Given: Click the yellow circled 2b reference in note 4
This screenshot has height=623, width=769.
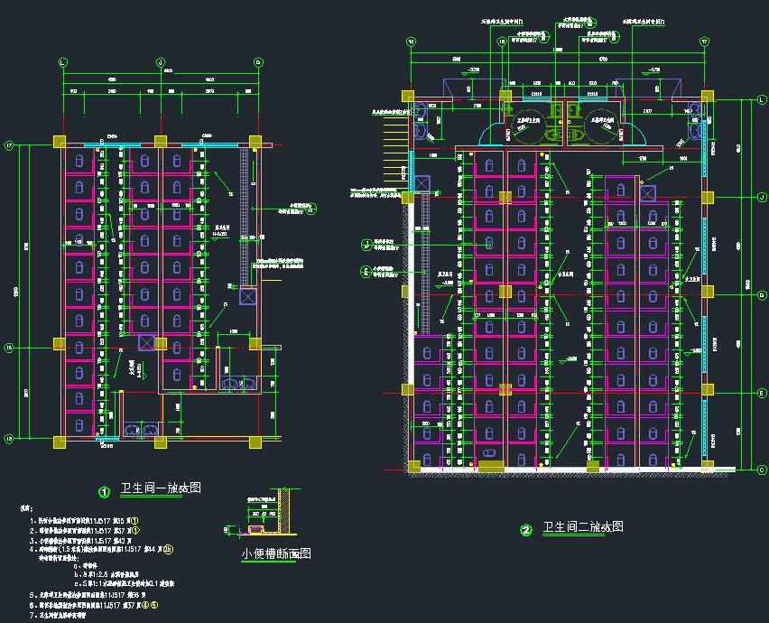Looking at the screenshot, I should (168, 550).
